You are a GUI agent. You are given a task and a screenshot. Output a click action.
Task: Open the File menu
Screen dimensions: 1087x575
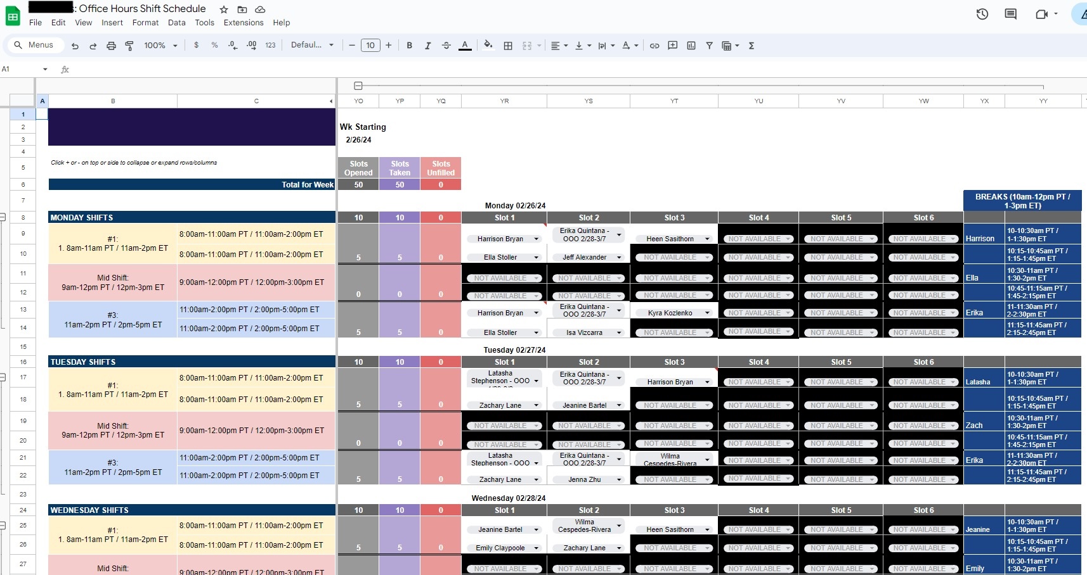36,23
